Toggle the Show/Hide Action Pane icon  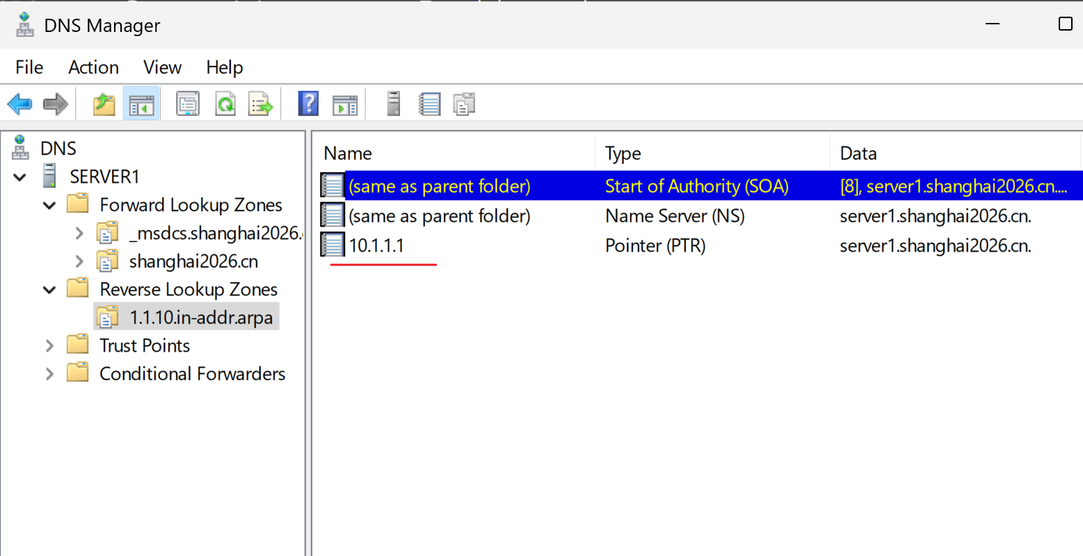point(345,104)
